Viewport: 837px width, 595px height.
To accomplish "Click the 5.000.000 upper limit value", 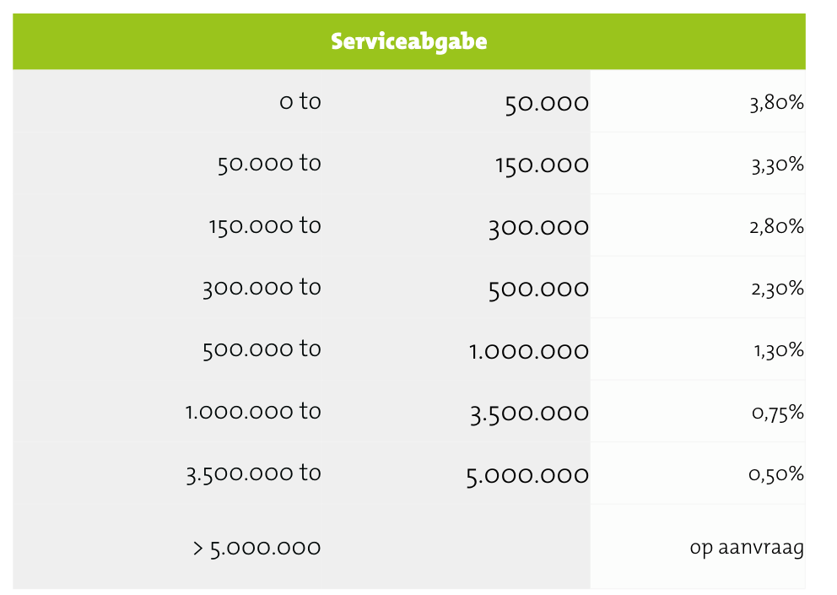I will point(527,475).
